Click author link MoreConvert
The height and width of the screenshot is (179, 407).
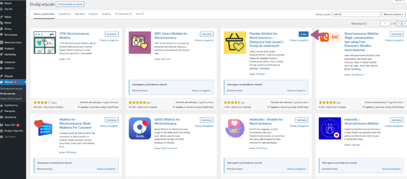[358, 75]
